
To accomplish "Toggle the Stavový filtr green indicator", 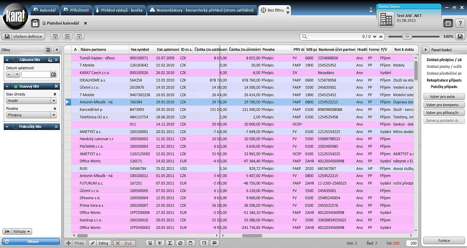I will click(x=16, y=86).
